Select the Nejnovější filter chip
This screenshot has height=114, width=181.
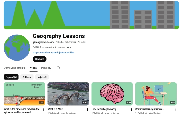pos(11,77)
